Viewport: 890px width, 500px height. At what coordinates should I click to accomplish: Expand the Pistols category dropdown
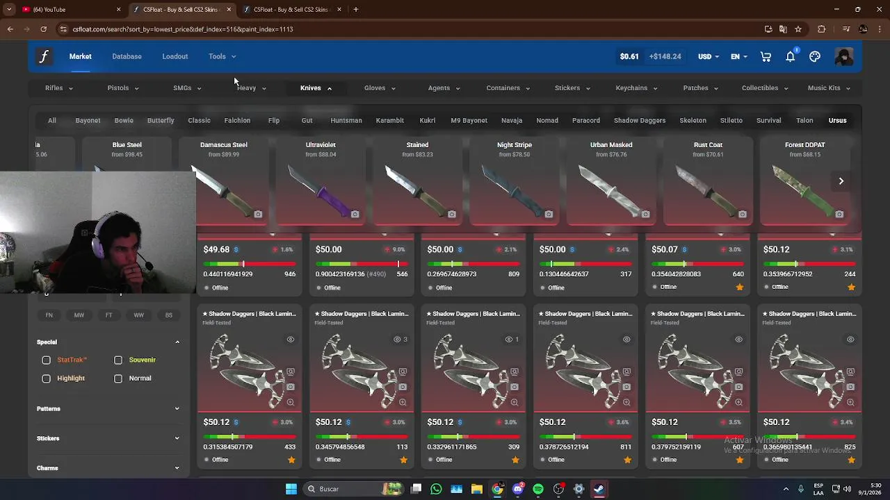pyautogui.click(x=123, y=88)
